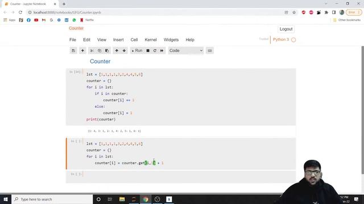Click the Type here to search box

pos(52,199)
